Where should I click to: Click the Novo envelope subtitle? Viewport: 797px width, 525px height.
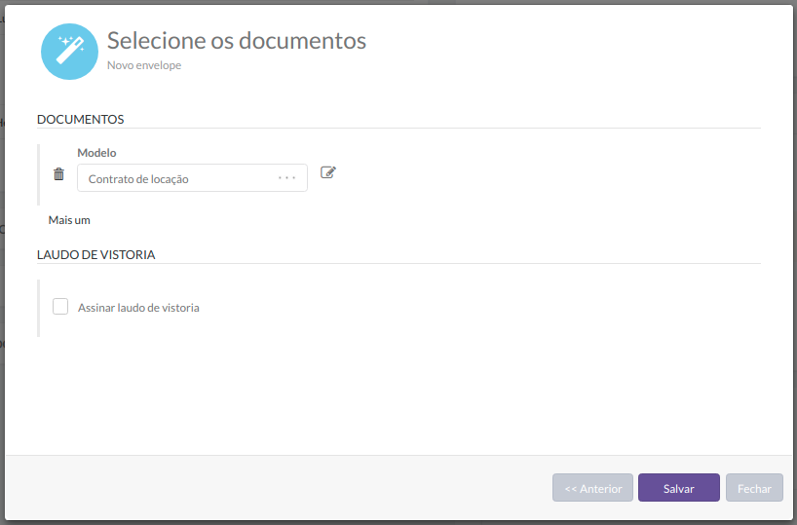pyautogui.click(x=144, y=65)
